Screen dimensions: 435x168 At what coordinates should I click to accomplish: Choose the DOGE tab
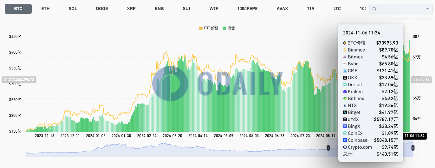point(102,9)
